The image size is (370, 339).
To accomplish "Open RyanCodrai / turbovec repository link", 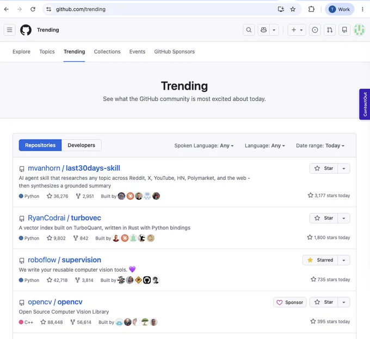I will click(x=64, y=218).
